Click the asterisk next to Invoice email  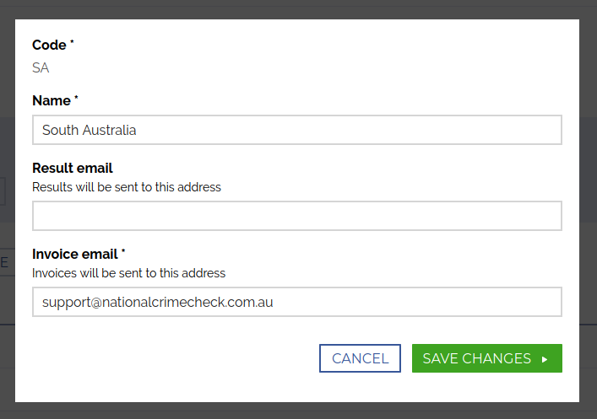click(123, 252)
